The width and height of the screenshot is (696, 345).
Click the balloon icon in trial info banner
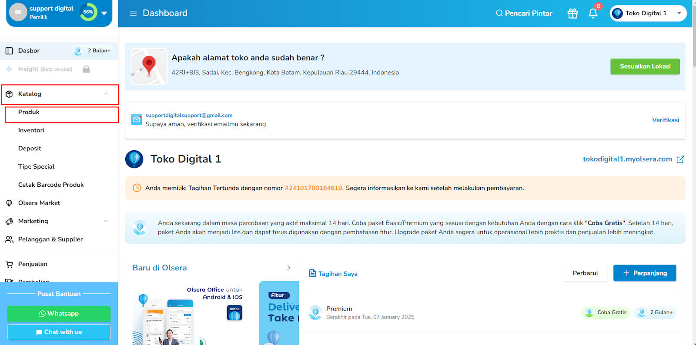140,228
